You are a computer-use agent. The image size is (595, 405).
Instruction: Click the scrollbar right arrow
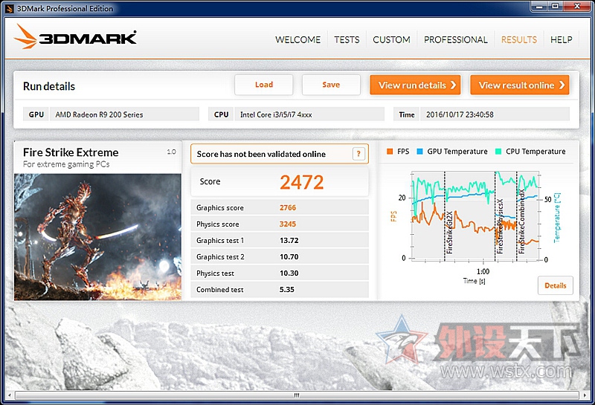tap(585, 395)
